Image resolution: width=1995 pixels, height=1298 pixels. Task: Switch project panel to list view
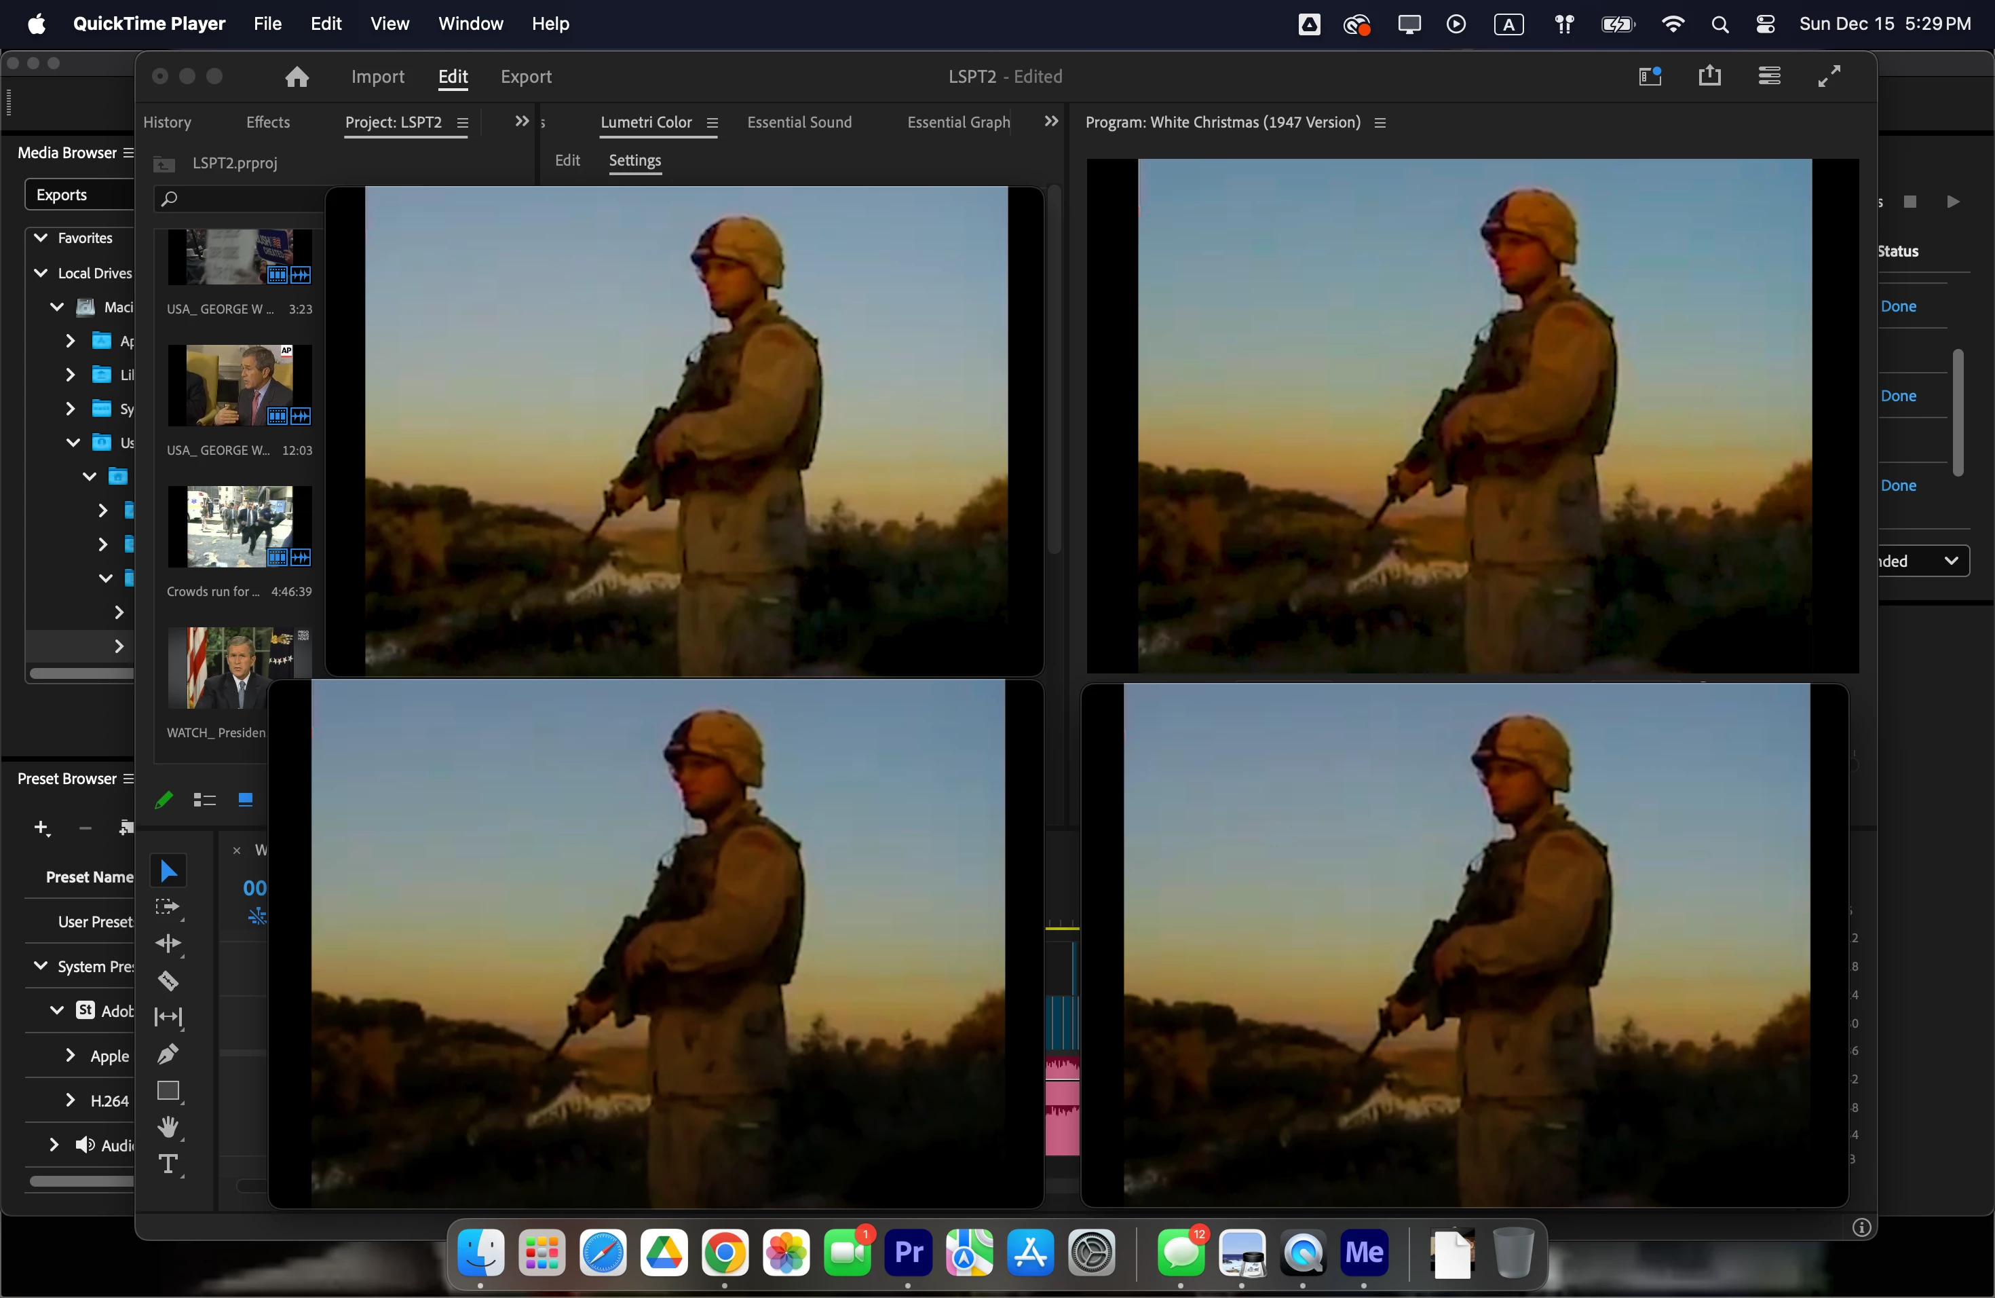(204, 800)
